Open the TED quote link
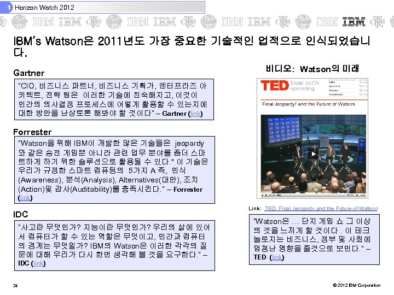Screen dimensions: 394x295 277,257
